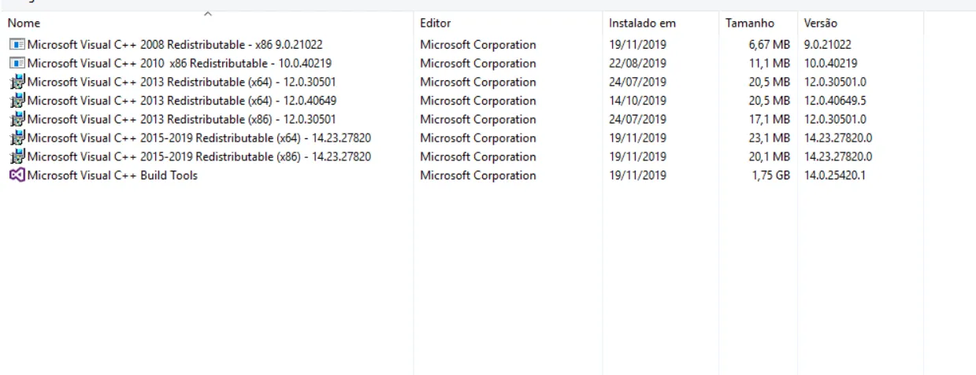
Task: Click the icon of 2015-2019 Redistributable x64
Action: point(17,138)
